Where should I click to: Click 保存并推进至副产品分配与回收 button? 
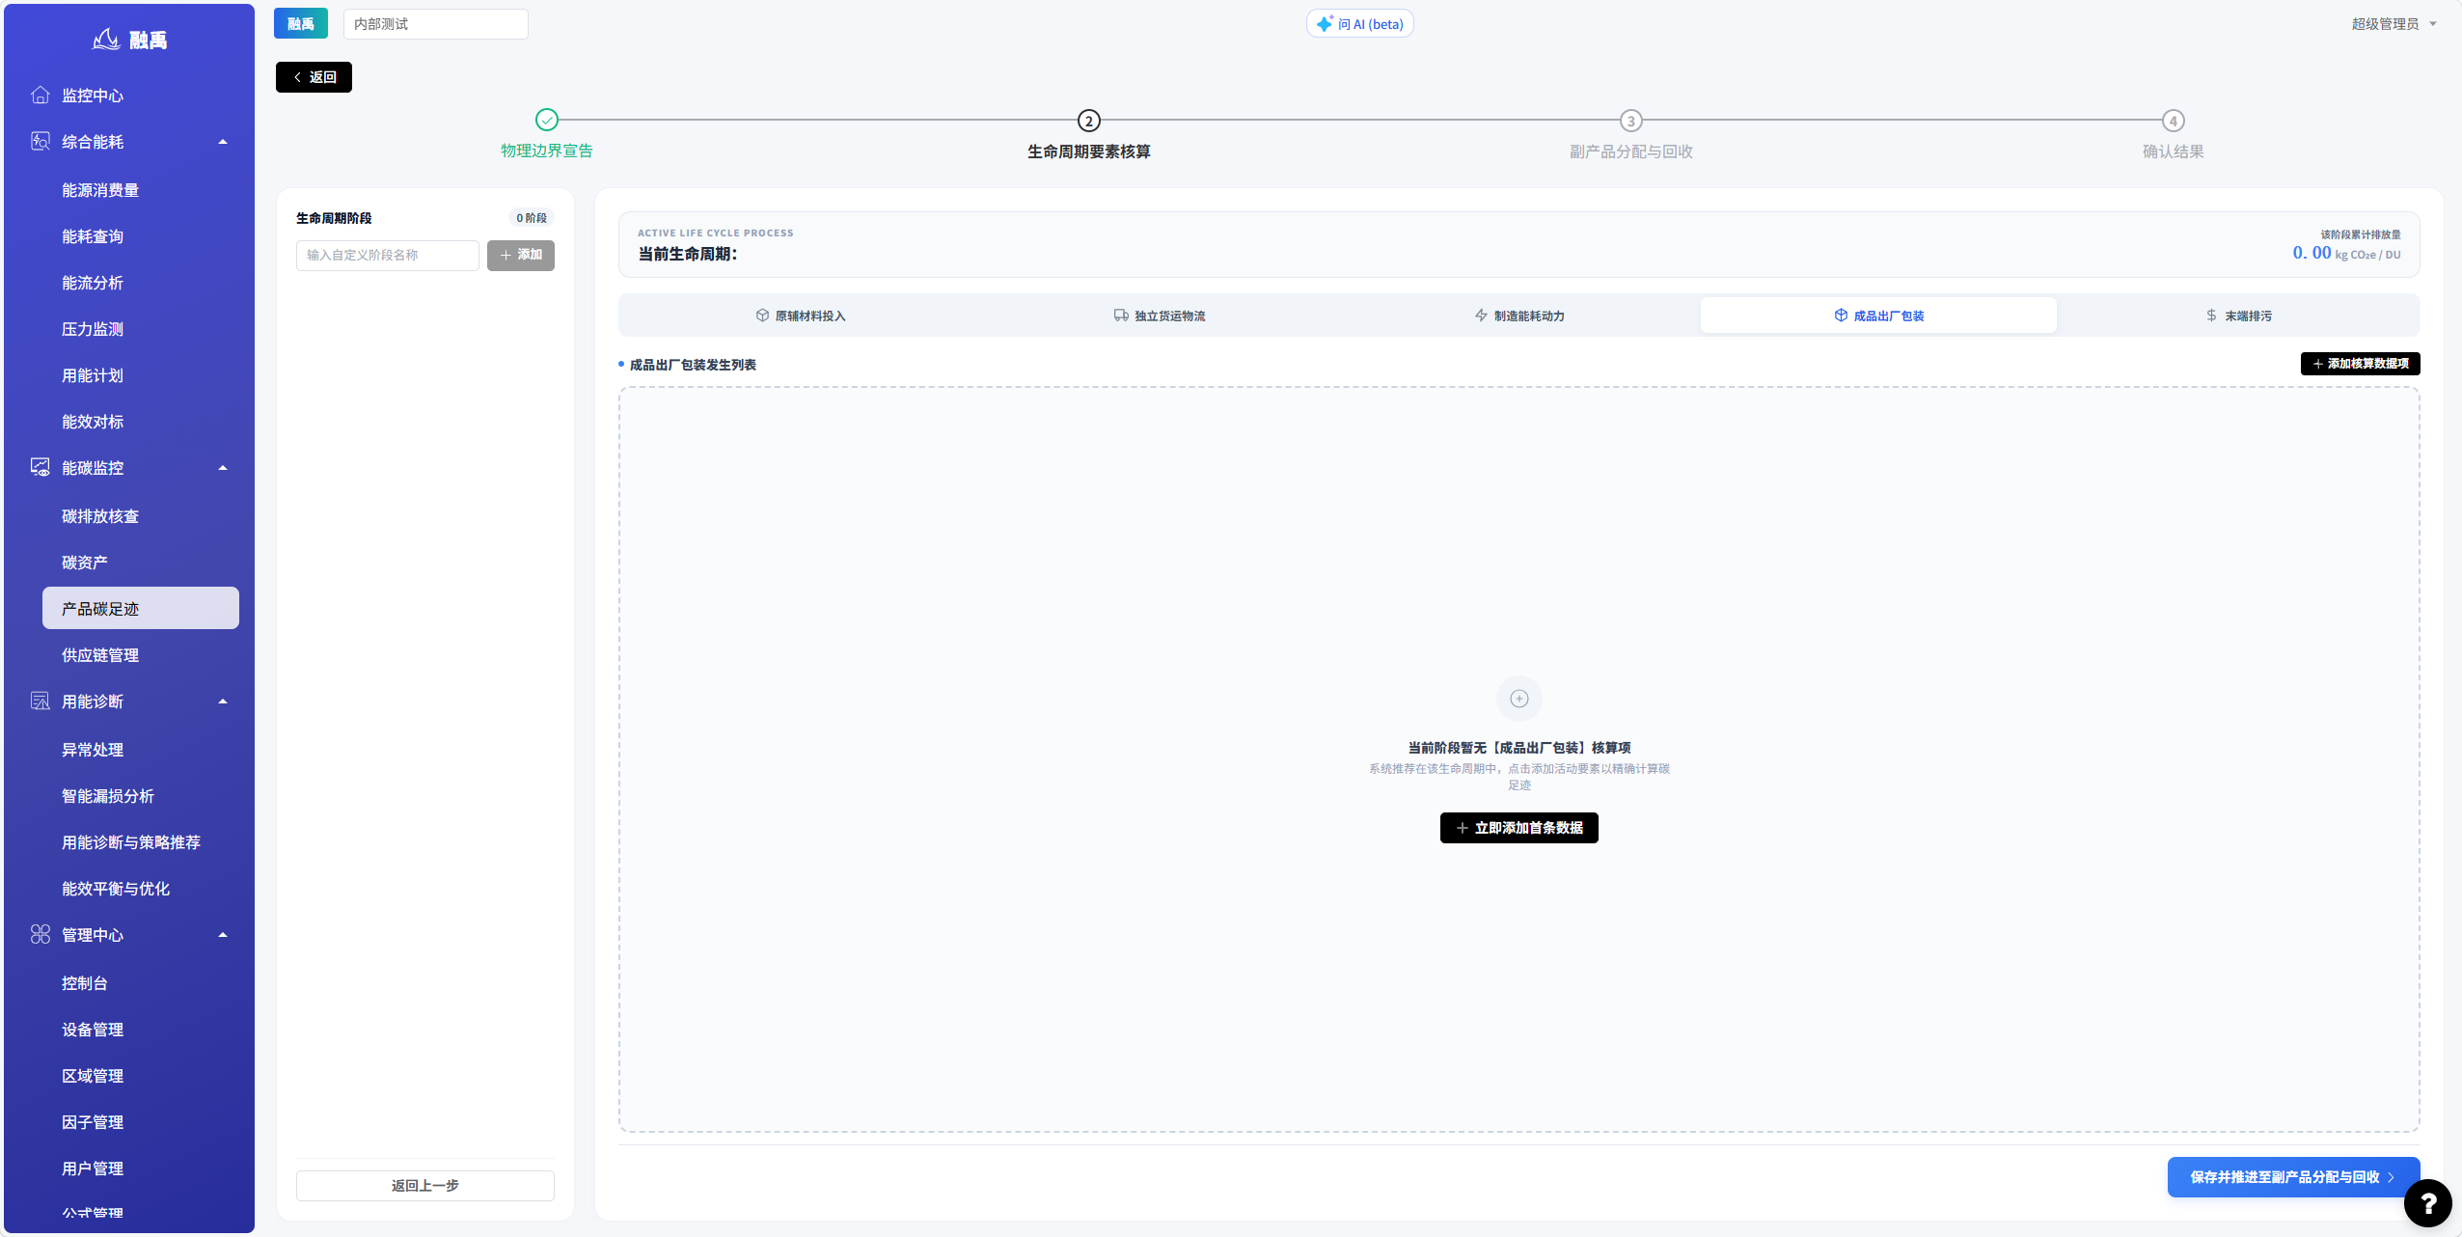tap(2293, 1177)
